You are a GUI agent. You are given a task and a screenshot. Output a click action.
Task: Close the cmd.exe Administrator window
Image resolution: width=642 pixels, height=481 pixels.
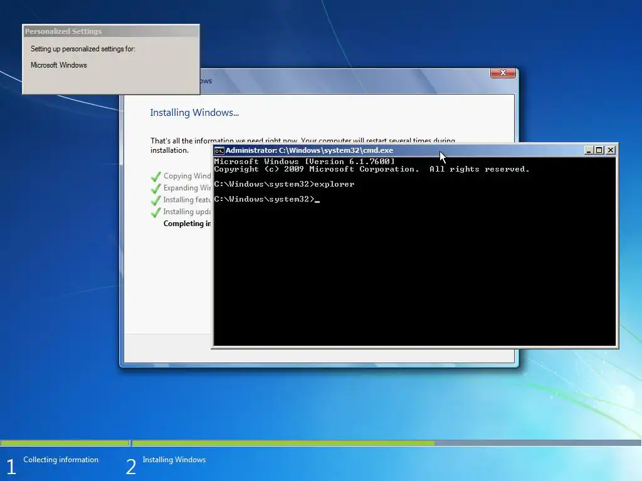611,150
